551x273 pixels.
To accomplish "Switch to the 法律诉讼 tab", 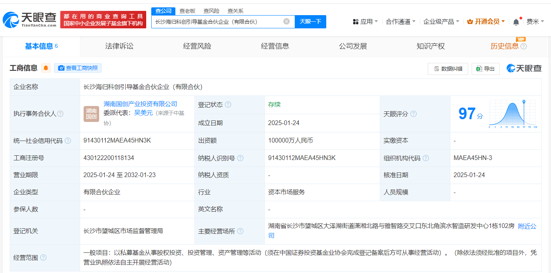I will pos(119,46).
